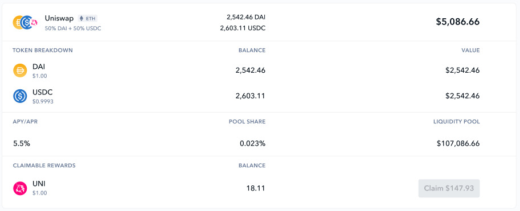This screenshot has height=211, width=520.
Task: Click the Liquidity Pool value $107,086.66
Action: [458, 143]
